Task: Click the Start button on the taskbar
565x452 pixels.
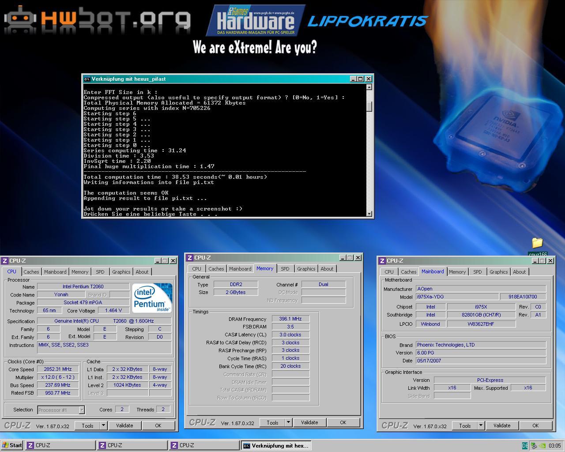Action: click(x=12, y=445)
